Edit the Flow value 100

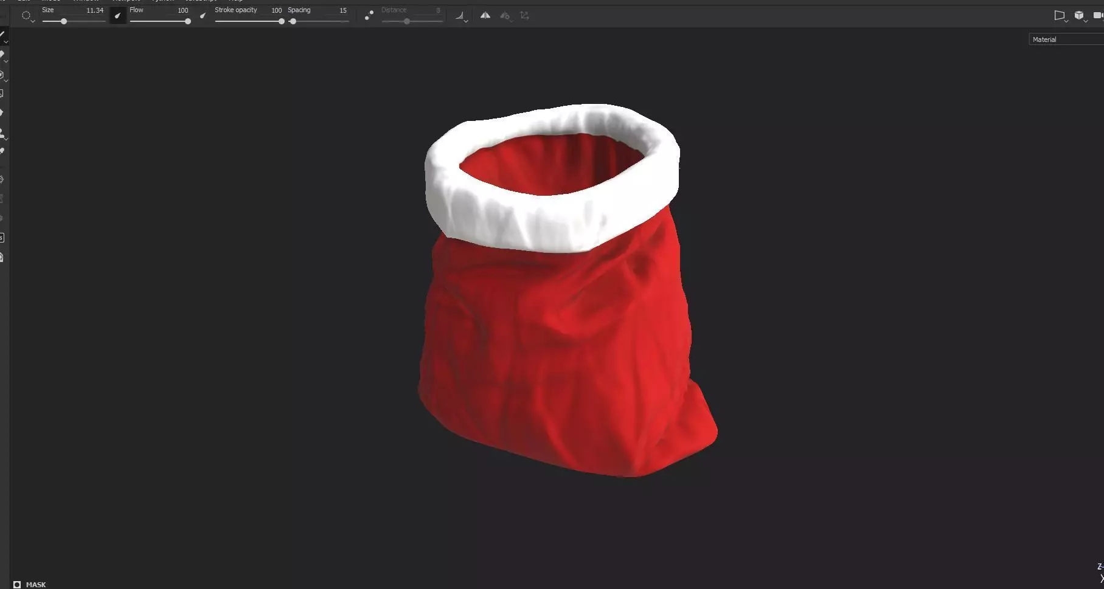click(182, 10)
